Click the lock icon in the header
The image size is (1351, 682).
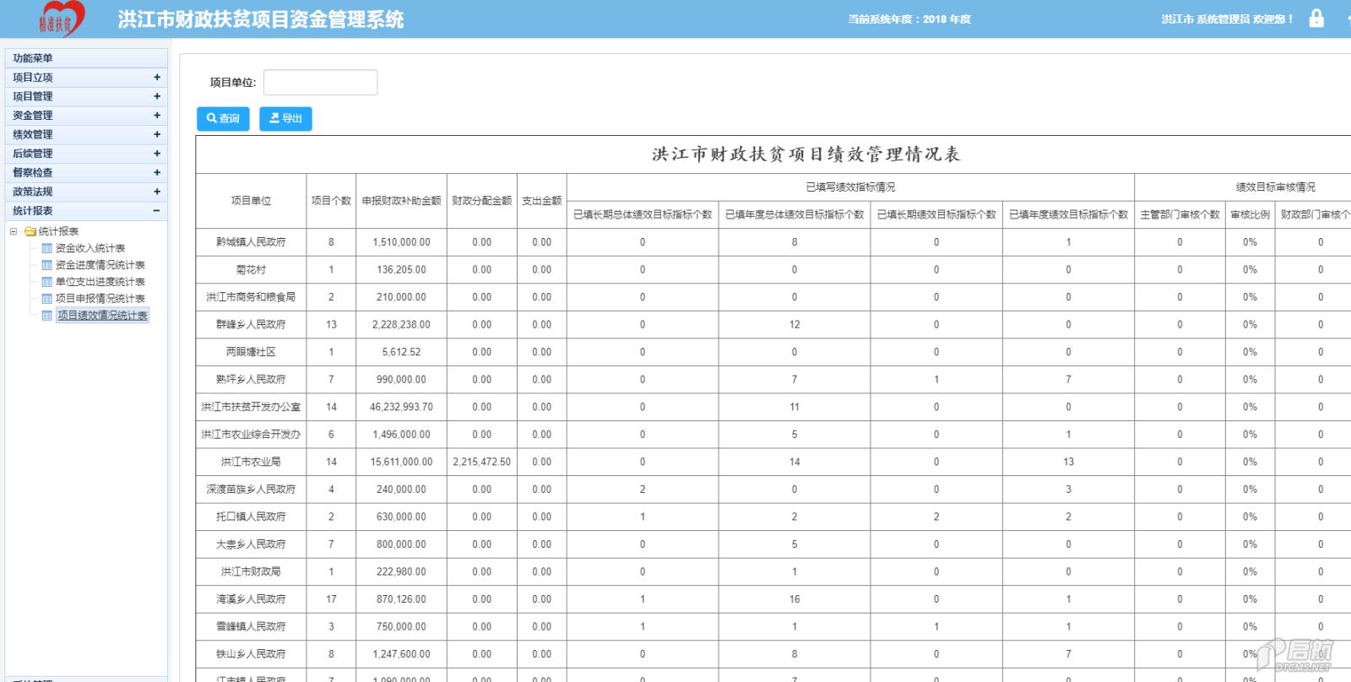point(1316,18)
